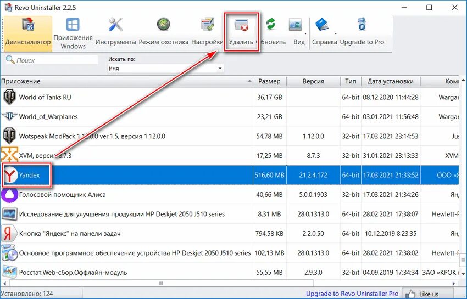467x299 pixels.
Task: Click the 794,58 KB size cell
Action: tap(270, 234)
